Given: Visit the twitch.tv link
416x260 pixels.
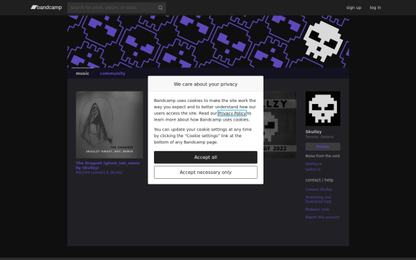Looking at the screenshot, I should tap(313, 169).
